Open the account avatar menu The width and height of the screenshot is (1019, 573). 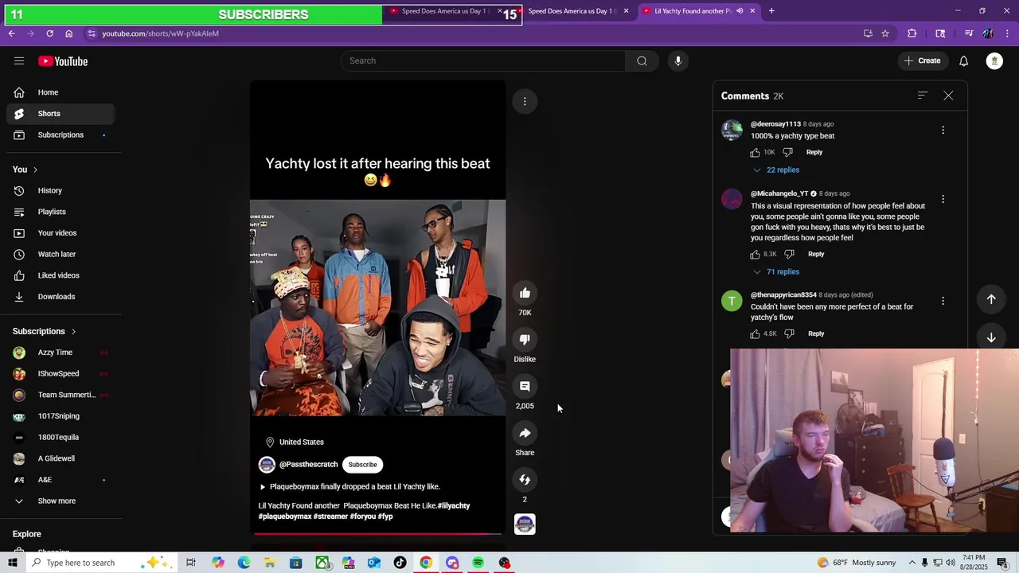coord(994,60)
